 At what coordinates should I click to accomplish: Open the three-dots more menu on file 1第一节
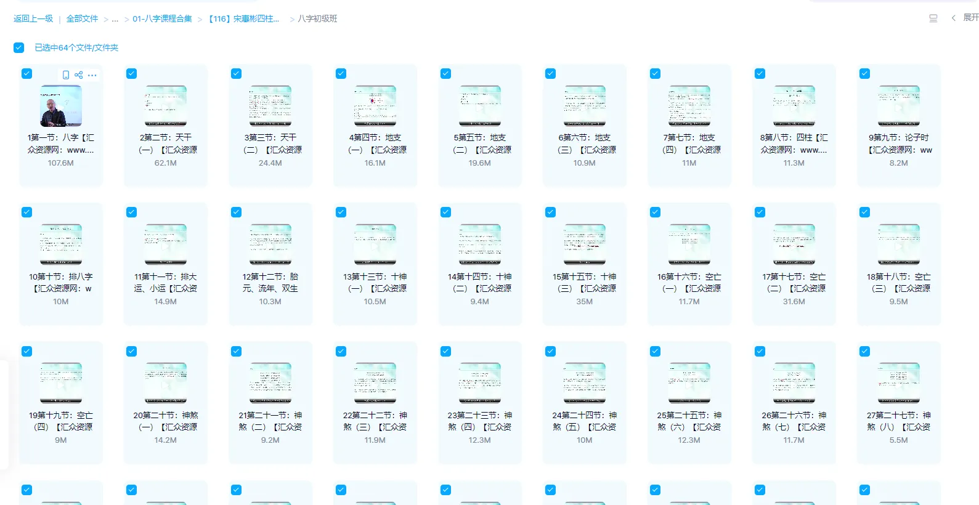pyautogui.click(x=92, y=75)
